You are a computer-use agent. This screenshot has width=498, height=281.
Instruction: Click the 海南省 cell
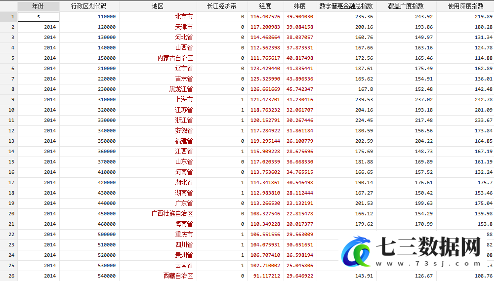158,224
